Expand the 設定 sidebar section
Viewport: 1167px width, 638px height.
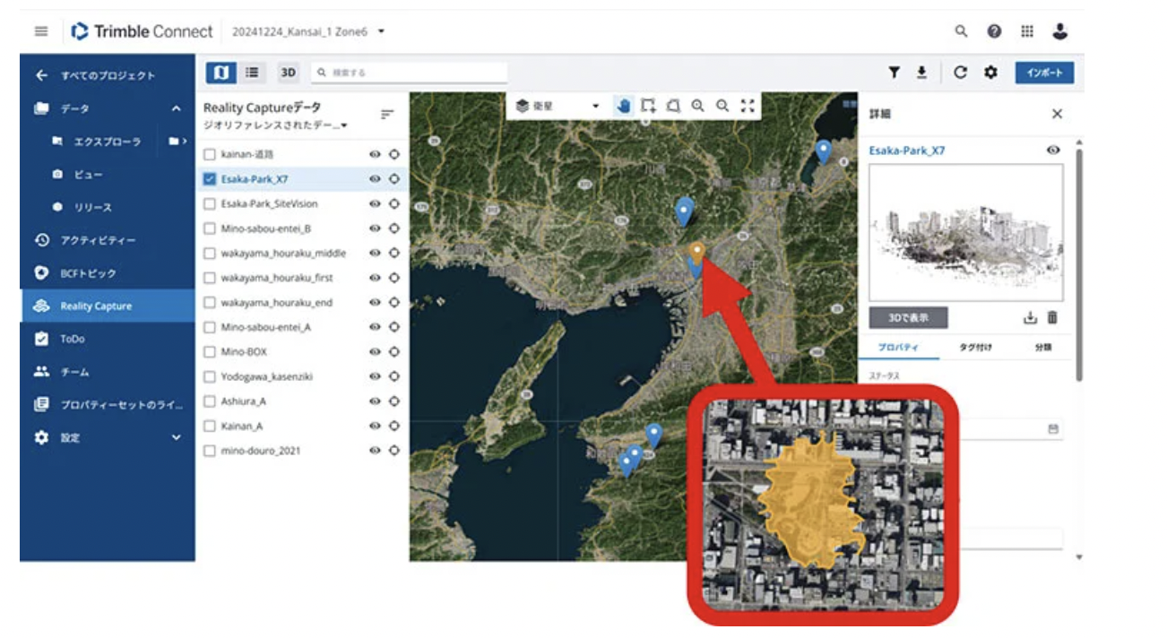pos(177,438)
